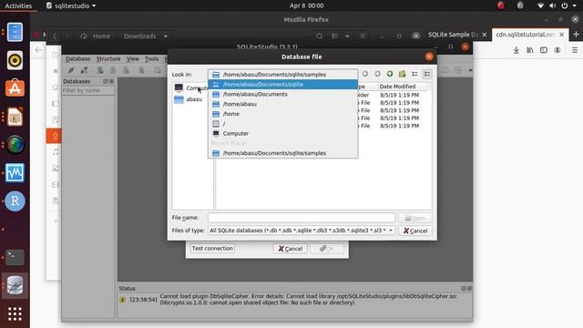Click Home in file manager path bar
The height and width of the screenshot is (328, 583).
96,36
